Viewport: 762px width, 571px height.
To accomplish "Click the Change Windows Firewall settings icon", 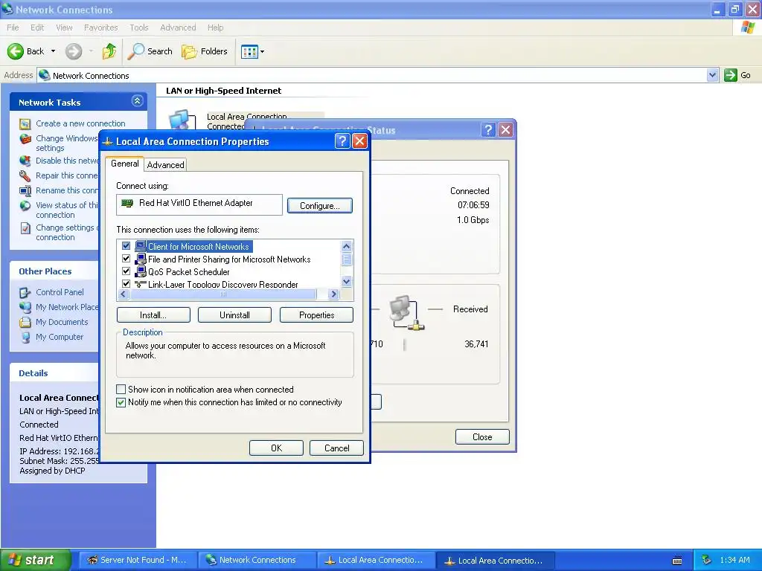I will click(25, 139).
